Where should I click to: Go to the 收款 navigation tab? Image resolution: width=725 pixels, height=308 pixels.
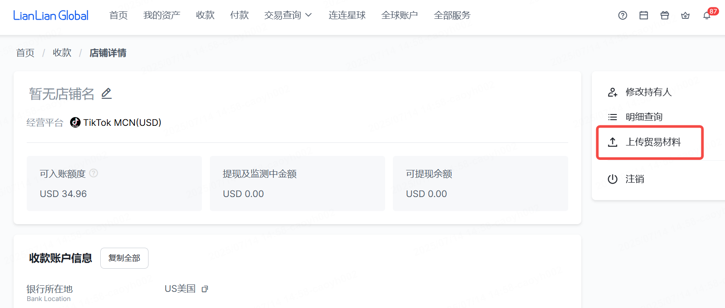(205, 15)
